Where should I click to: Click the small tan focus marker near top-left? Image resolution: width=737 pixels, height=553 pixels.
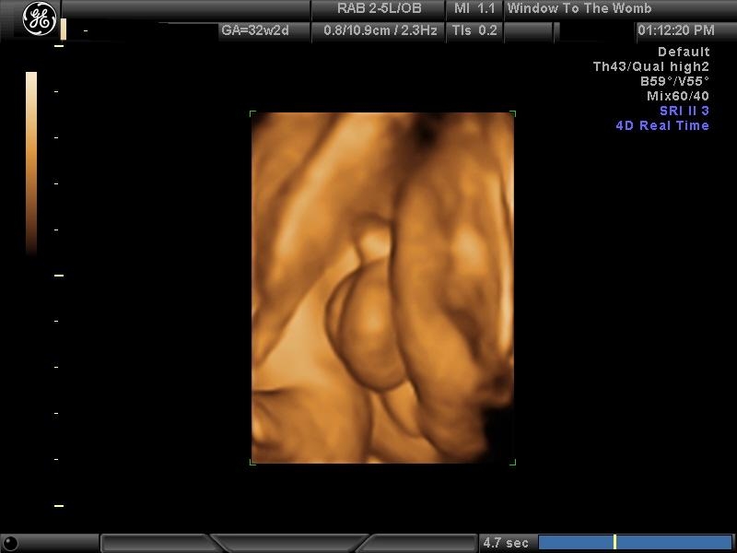click(64, 29)
